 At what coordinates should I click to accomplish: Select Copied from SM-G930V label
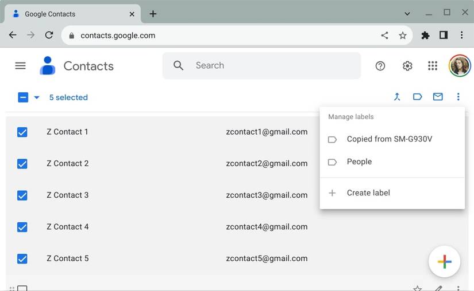click(x=389, y=139)
